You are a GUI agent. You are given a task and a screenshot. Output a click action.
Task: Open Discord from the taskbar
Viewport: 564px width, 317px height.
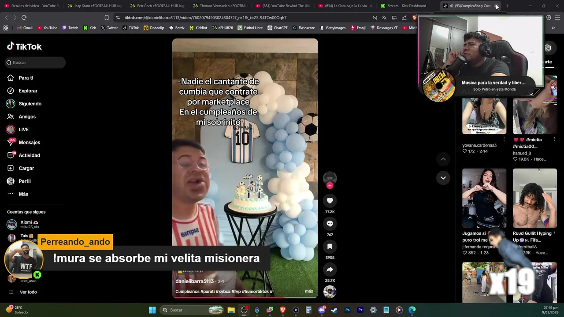(x=322, y=310)
